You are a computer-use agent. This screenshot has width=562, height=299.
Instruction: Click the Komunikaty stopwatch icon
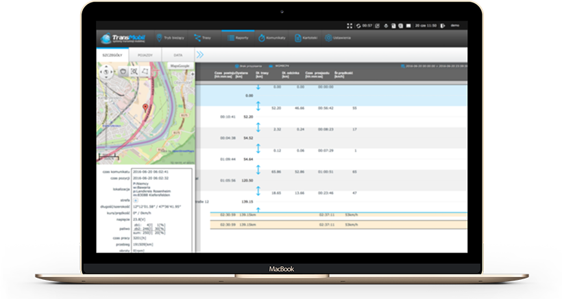[262, 38]
